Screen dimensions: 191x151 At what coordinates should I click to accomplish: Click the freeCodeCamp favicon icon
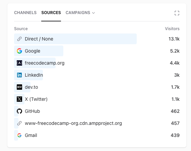(x=19, y=63)
